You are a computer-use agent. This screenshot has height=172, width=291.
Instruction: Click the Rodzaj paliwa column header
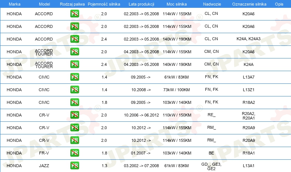click(x=72, y=4)
